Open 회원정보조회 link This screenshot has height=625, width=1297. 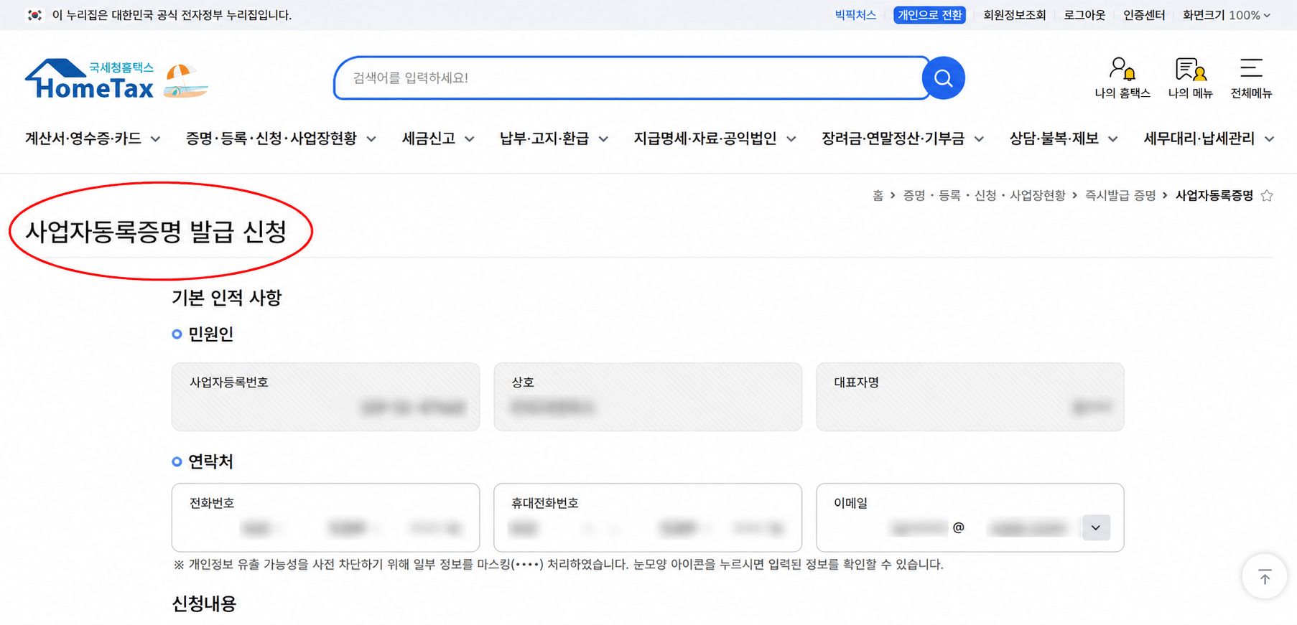tap(1014, 15)
